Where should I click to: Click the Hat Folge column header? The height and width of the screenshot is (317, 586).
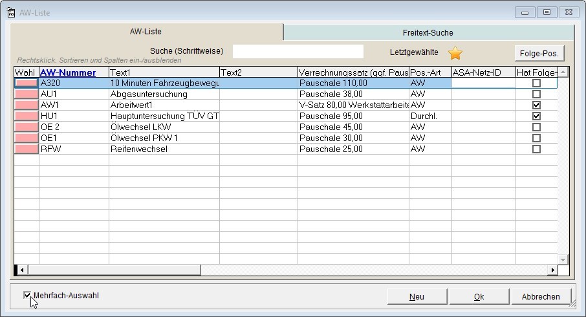(x=537, y=72)
